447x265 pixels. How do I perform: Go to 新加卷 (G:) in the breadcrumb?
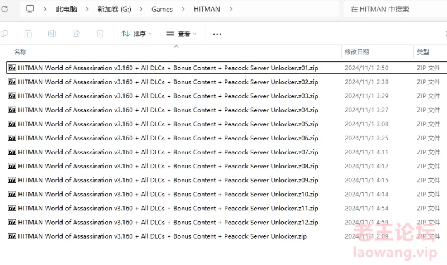[x=115, y=9]
